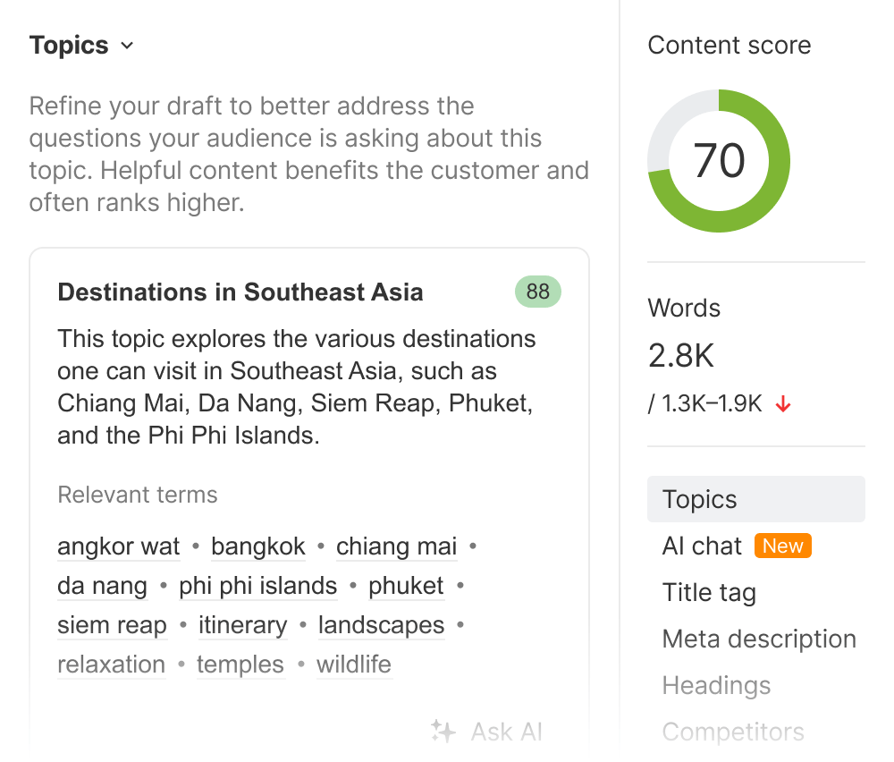Viewport: 894px width, 762px height.
Task: Select Meta description in the sidebar
Action: tap(759, 639)
